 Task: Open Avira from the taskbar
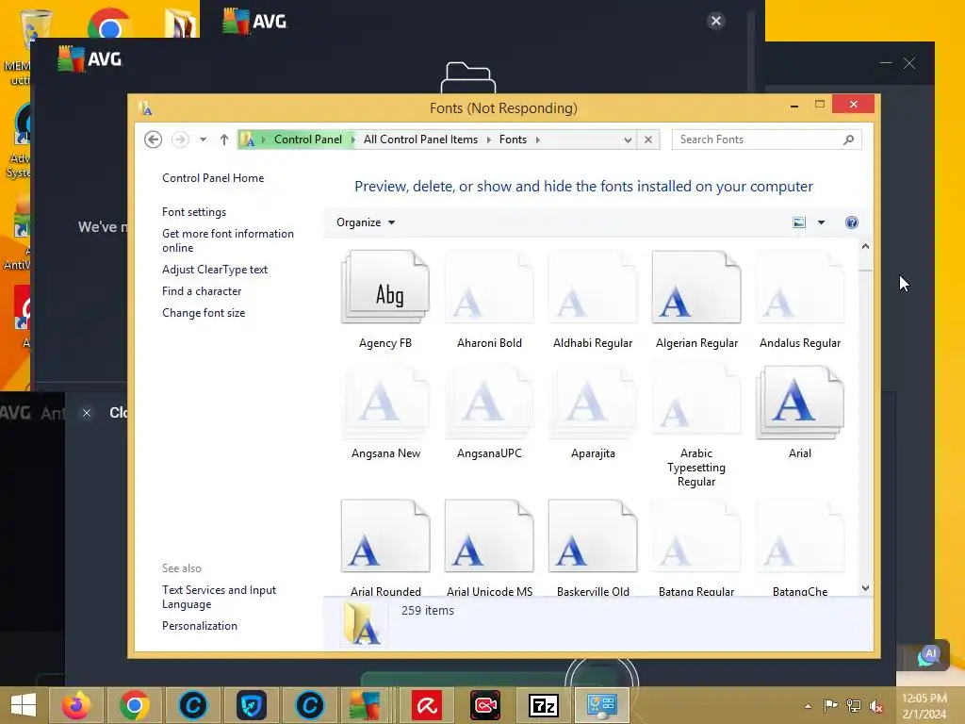(x=427, y=705)
